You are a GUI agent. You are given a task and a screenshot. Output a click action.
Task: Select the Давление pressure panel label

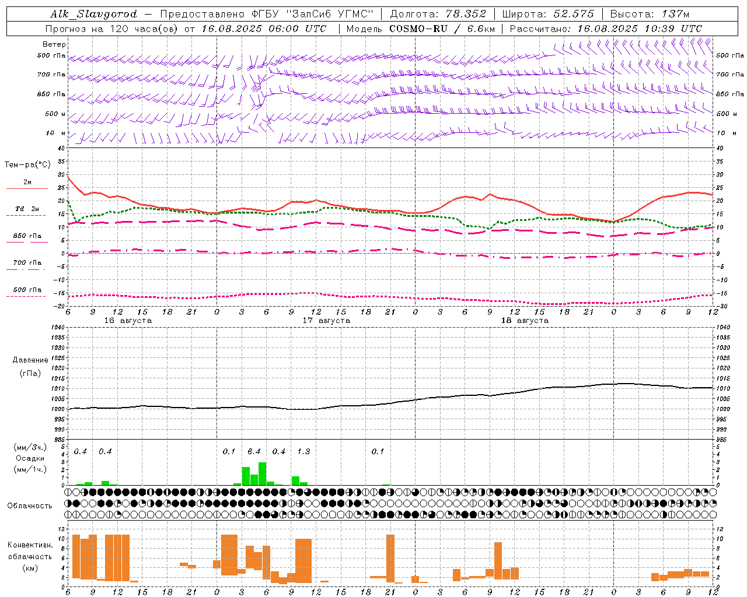[x=30, y=360]
